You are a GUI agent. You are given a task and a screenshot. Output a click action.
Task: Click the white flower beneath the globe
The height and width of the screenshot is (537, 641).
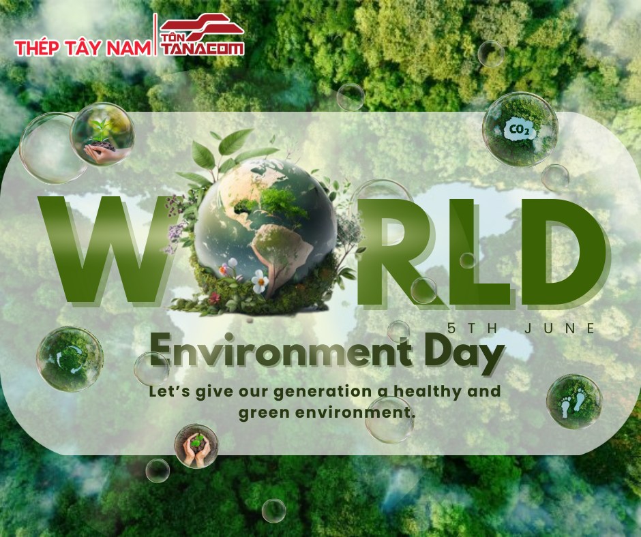click(259, 281)
